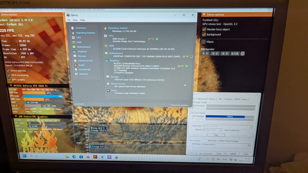Open the View menu in Speccy

(x=75, y=20)
